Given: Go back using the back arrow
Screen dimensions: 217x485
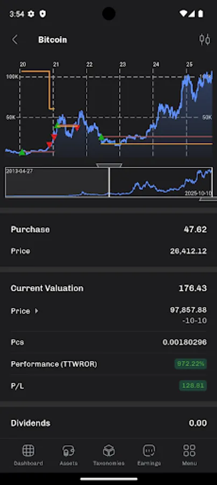Looking at the screenshot, I should click(15, 40).
